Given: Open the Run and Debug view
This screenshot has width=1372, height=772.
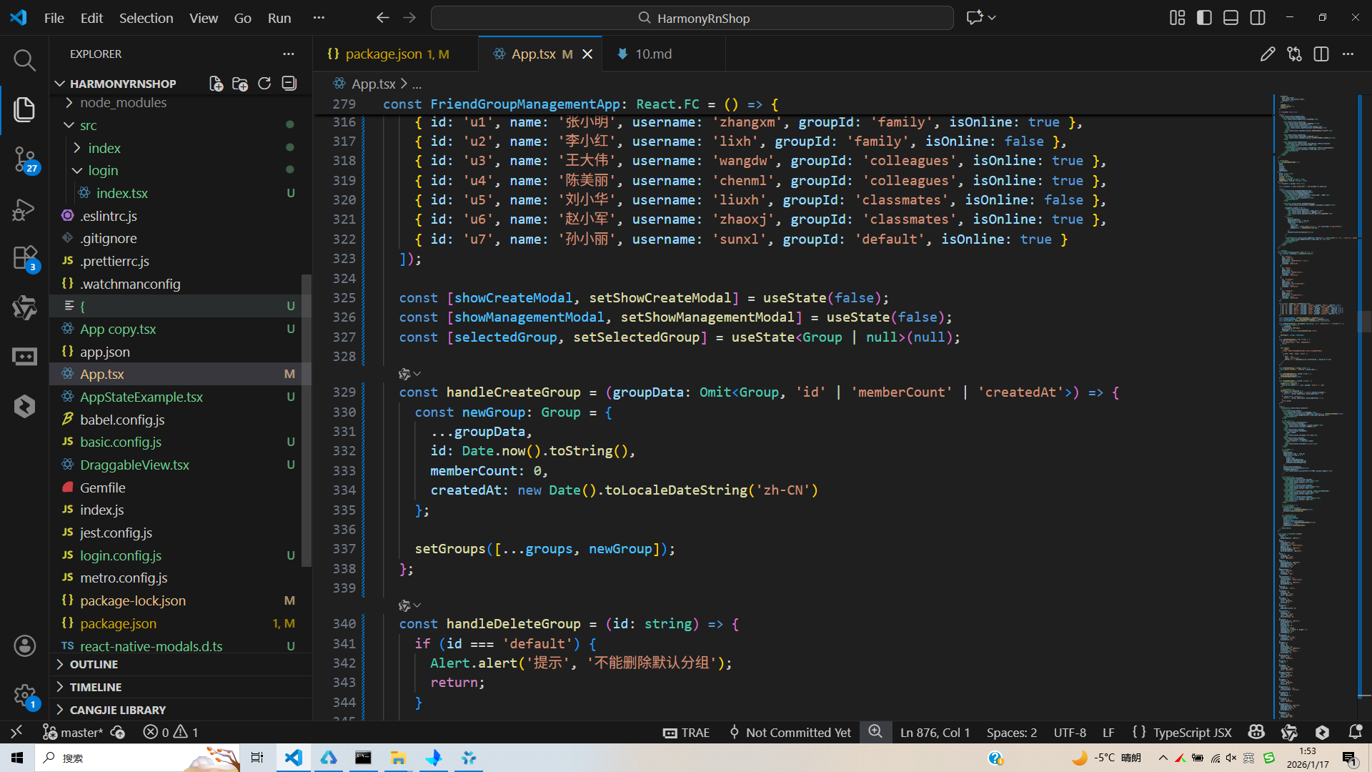Looking at the screenshot, I should 24,209.
